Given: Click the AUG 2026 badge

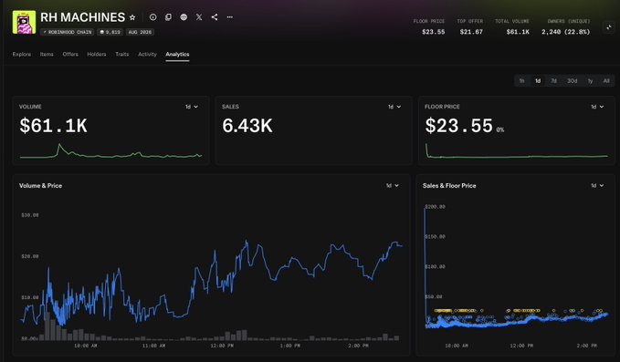Looking at the screenshot, I should (140, 32).
